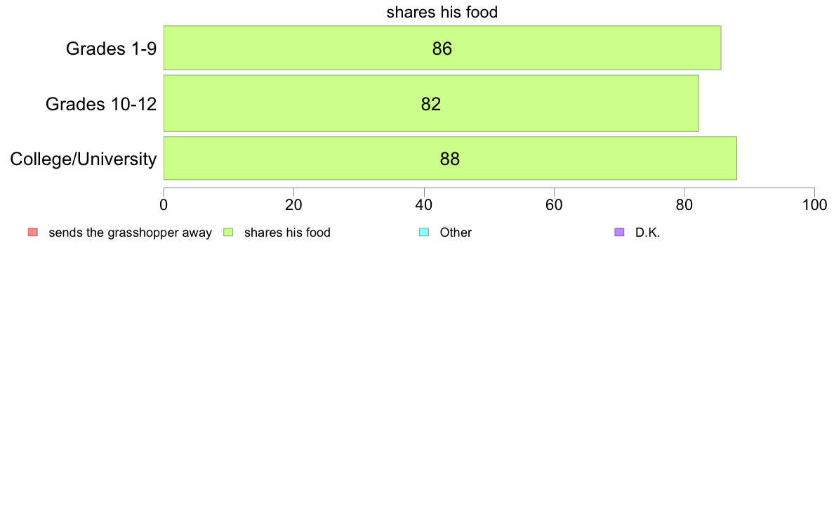This screenshot has height=517, width=834.
Task: Click the green 'shares his food' legend swatch
Action: 228,232
